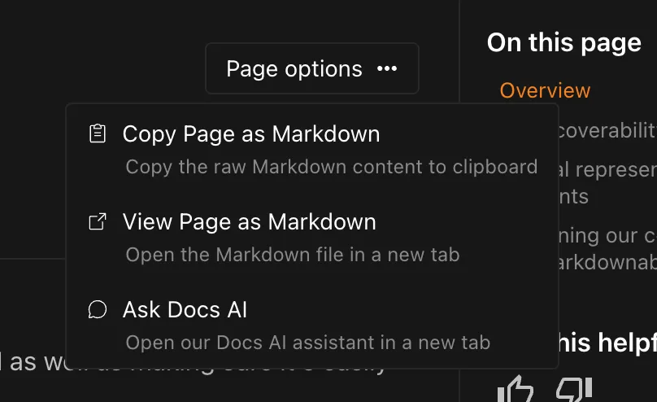Click the clipboard icon beside Copy Page
The height and width of the screenshot is (402, 657).
98,134
